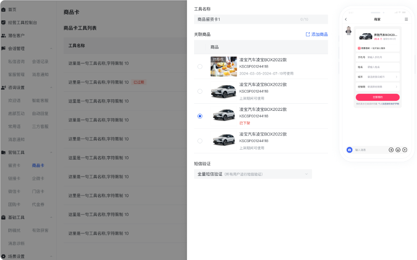This screenshot has width=417, height=260.
Task: Click the 场景设置 icon
Action: (x=3, y=257)
